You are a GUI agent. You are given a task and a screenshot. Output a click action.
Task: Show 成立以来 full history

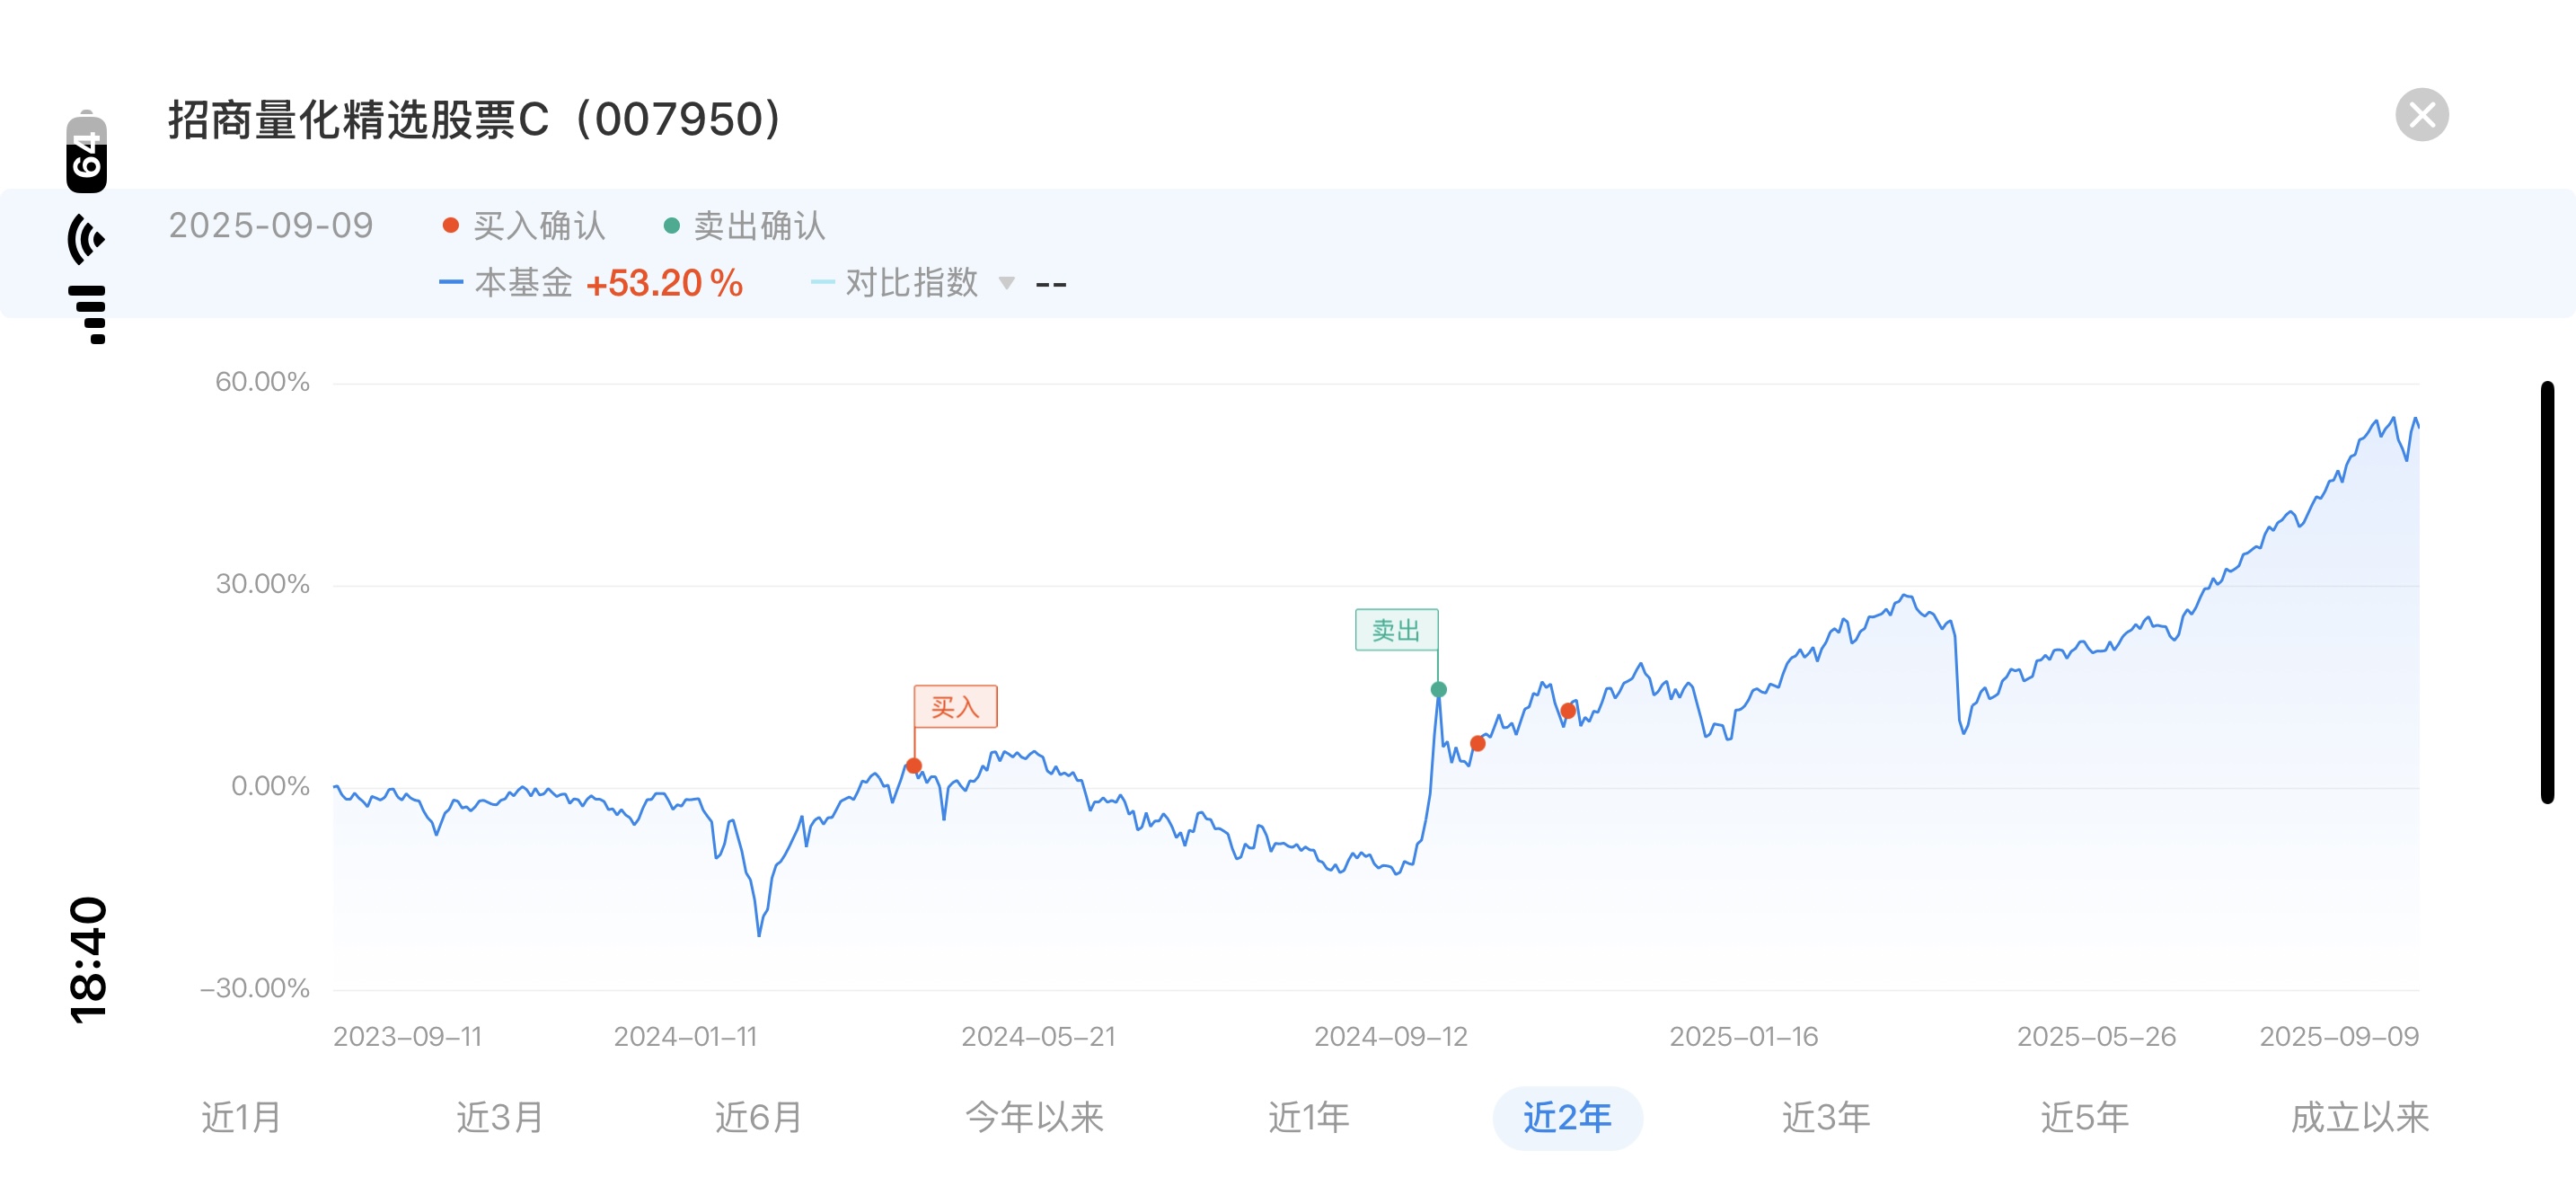[2359, 1117]
